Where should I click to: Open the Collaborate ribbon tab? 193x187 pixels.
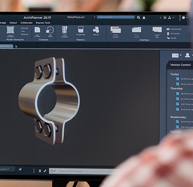click(x=26, y=23)
